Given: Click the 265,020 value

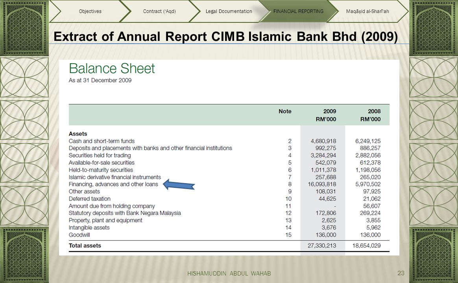Looking at the screenshot, I should pos(370,177).
